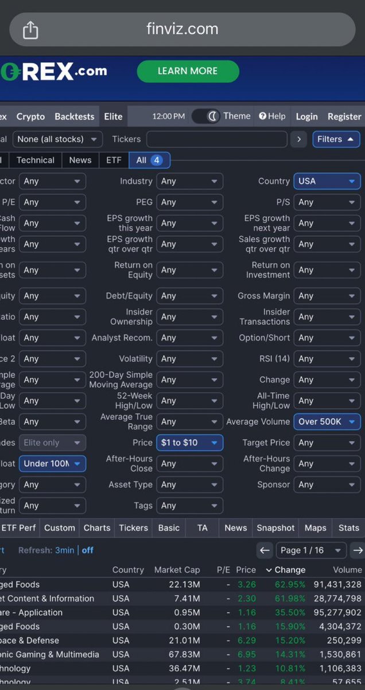Open the Insider Transactions dropdown
This screenshot has height=690, width=365.
[x=327, y=317]
